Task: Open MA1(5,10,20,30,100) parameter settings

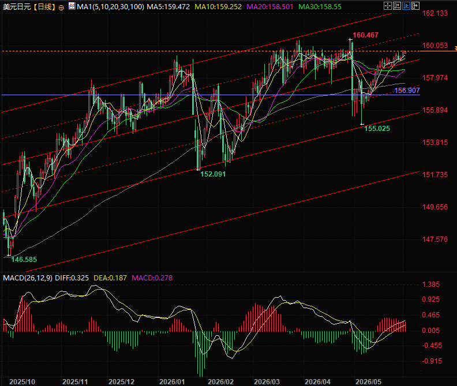Action: tap(110, 6)
